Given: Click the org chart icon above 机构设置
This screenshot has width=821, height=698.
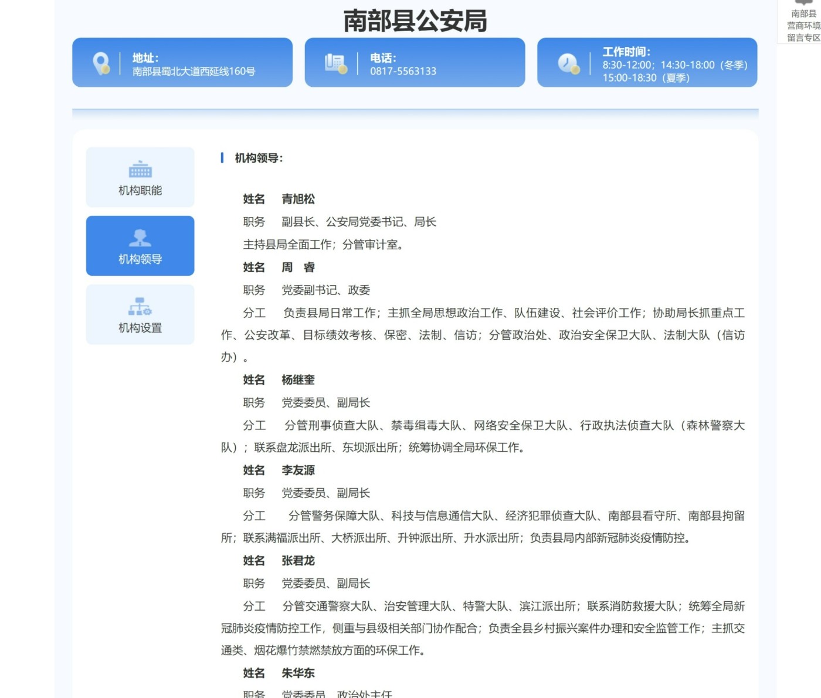Looking at the screenshot, I should click(140, 307).
